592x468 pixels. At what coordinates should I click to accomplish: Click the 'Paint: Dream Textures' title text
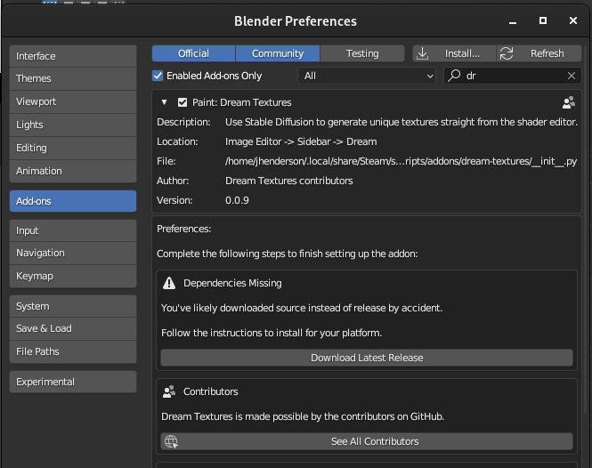pyautogui.click(x=241, y=102)
